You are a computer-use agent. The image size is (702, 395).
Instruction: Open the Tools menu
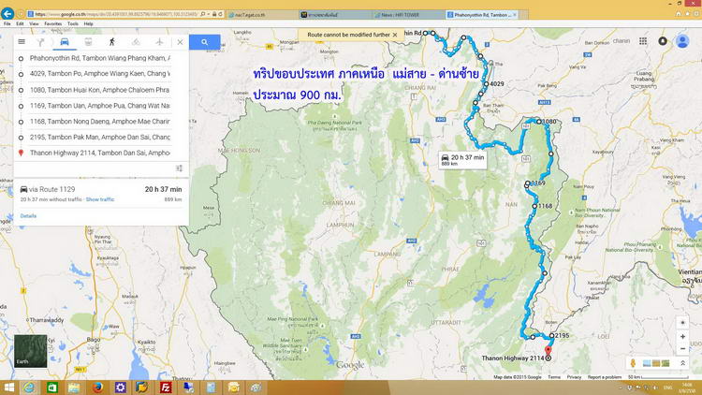[72, 23]
